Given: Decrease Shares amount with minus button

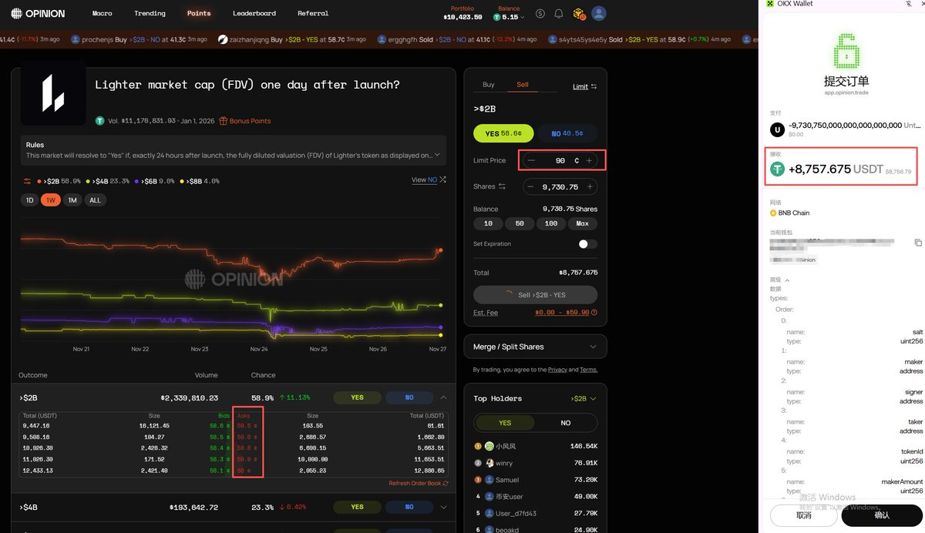Looking at the screenshot, I should [x=531, y=186].
